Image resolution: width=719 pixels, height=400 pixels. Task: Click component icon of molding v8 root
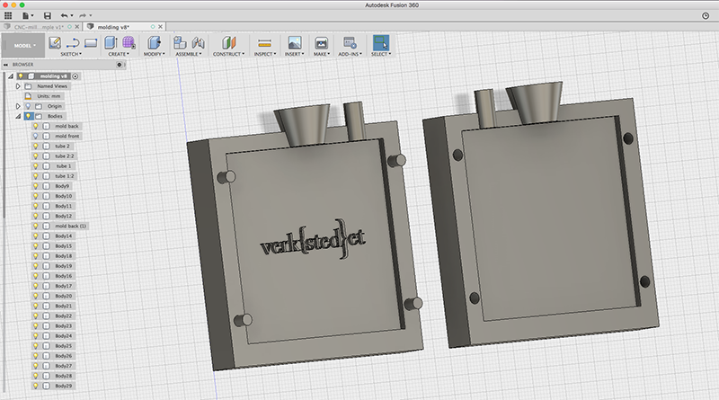pos(31,76)
